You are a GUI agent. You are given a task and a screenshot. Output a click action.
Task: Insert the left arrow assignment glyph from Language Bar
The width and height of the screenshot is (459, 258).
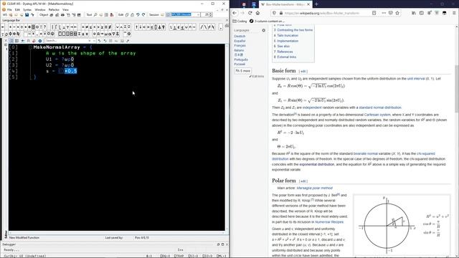point(3,27)
